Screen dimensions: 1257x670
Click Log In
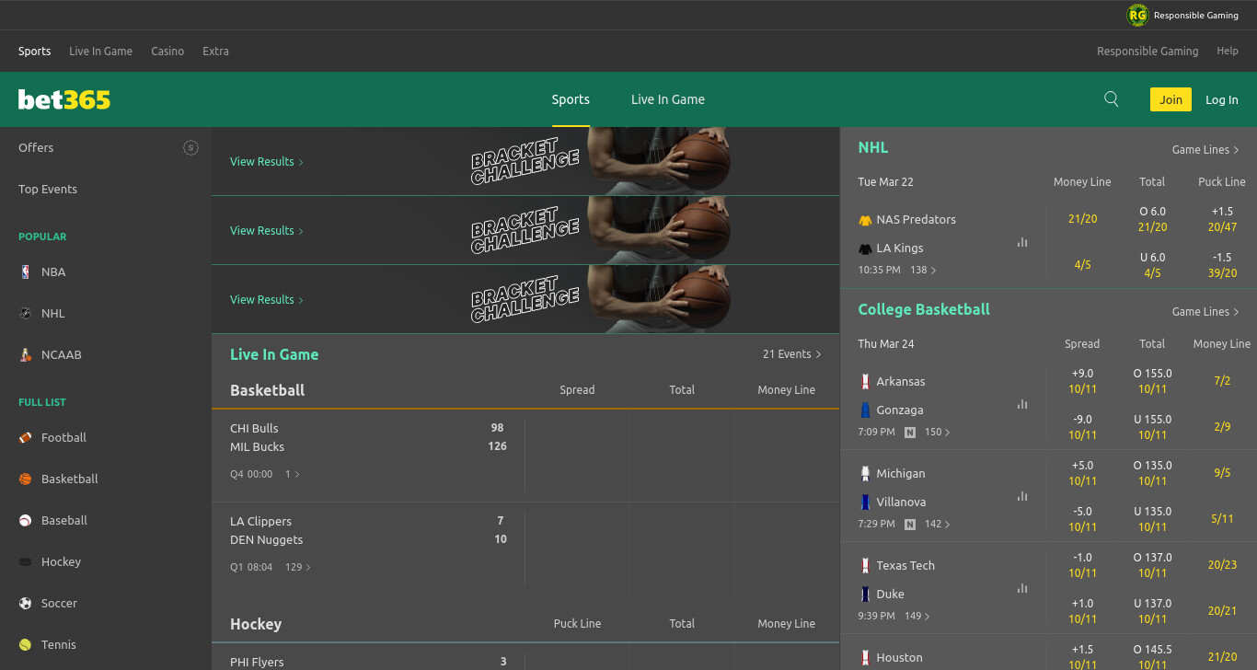pyautogui.click(x=1222, y=99)
